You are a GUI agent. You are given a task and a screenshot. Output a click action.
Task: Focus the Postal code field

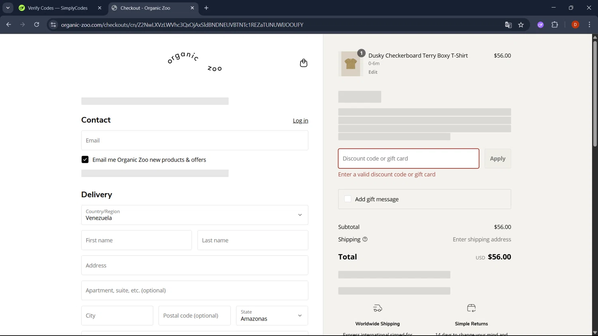pyautogui.click(x=195, y=316)
